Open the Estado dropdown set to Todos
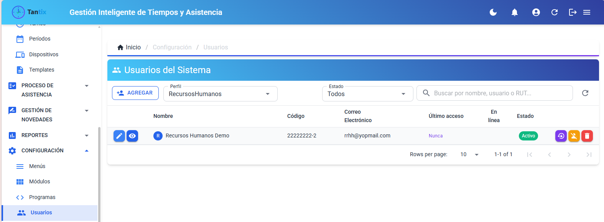Image resolution: width=604 pixels, height=222 pixels. click(368, 94)
